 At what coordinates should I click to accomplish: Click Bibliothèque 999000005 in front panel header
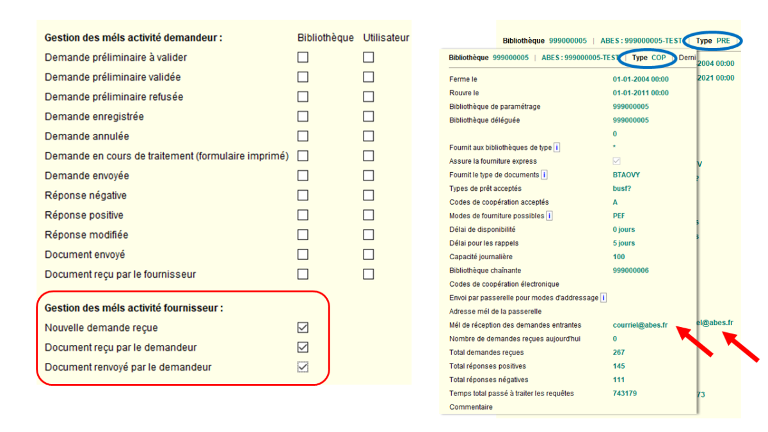489,58
